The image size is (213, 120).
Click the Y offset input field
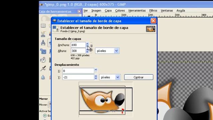tap(78, 77)
